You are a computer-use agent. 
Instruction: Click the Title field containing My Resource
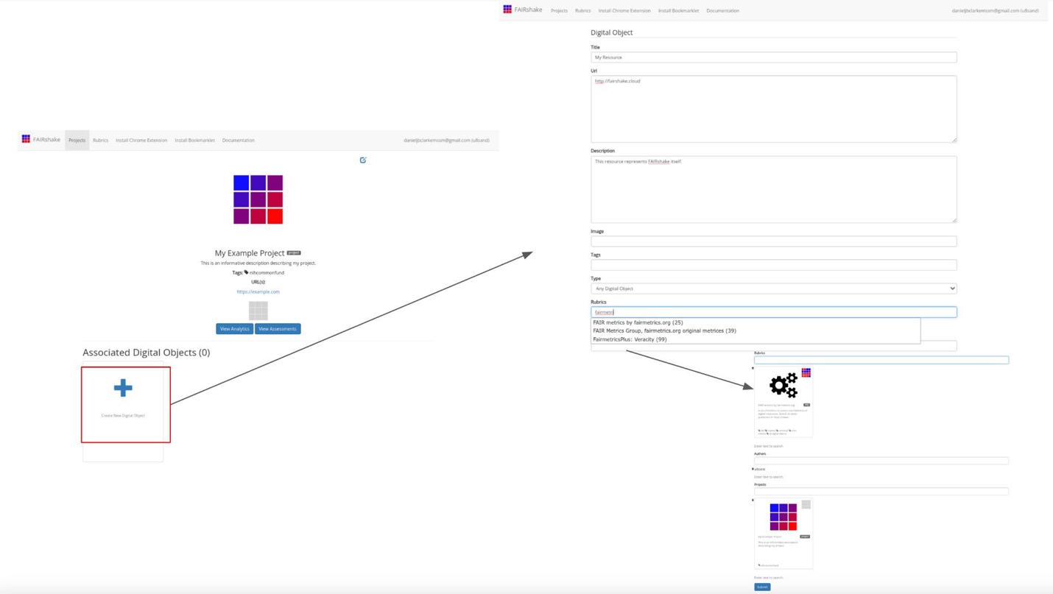pos(774,57)
